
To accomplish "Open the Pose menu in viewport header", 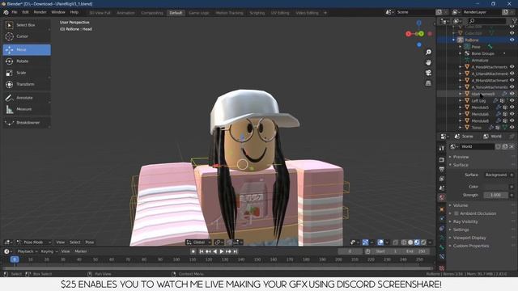I will [90, 242].
